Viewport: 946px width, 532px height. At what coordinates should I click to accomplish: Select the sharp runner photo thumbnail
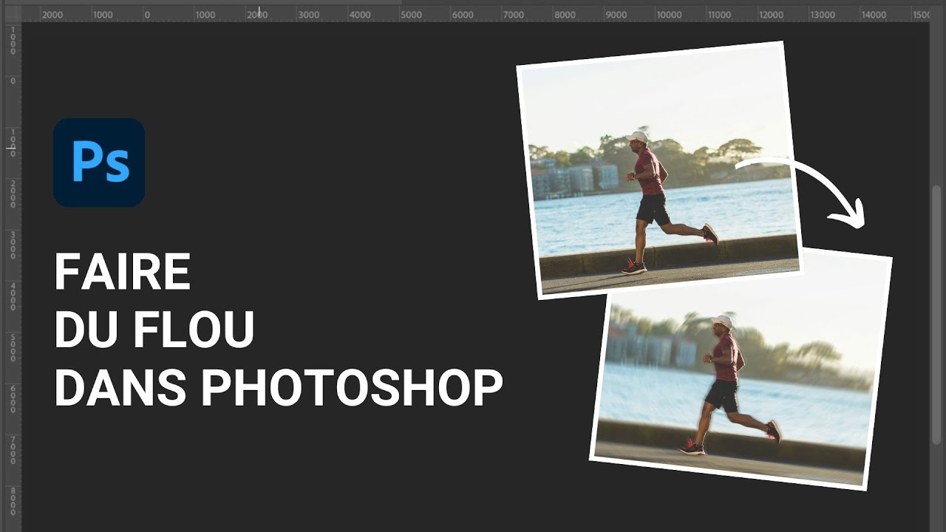coord(659,170)
